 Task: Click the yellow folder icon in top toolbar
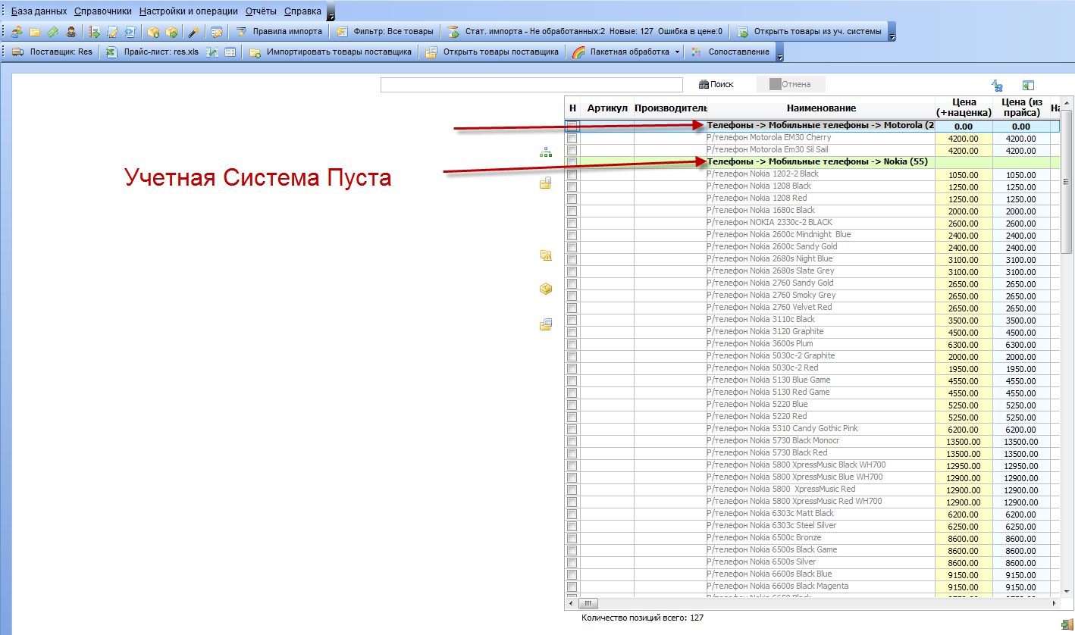[35, 32]
